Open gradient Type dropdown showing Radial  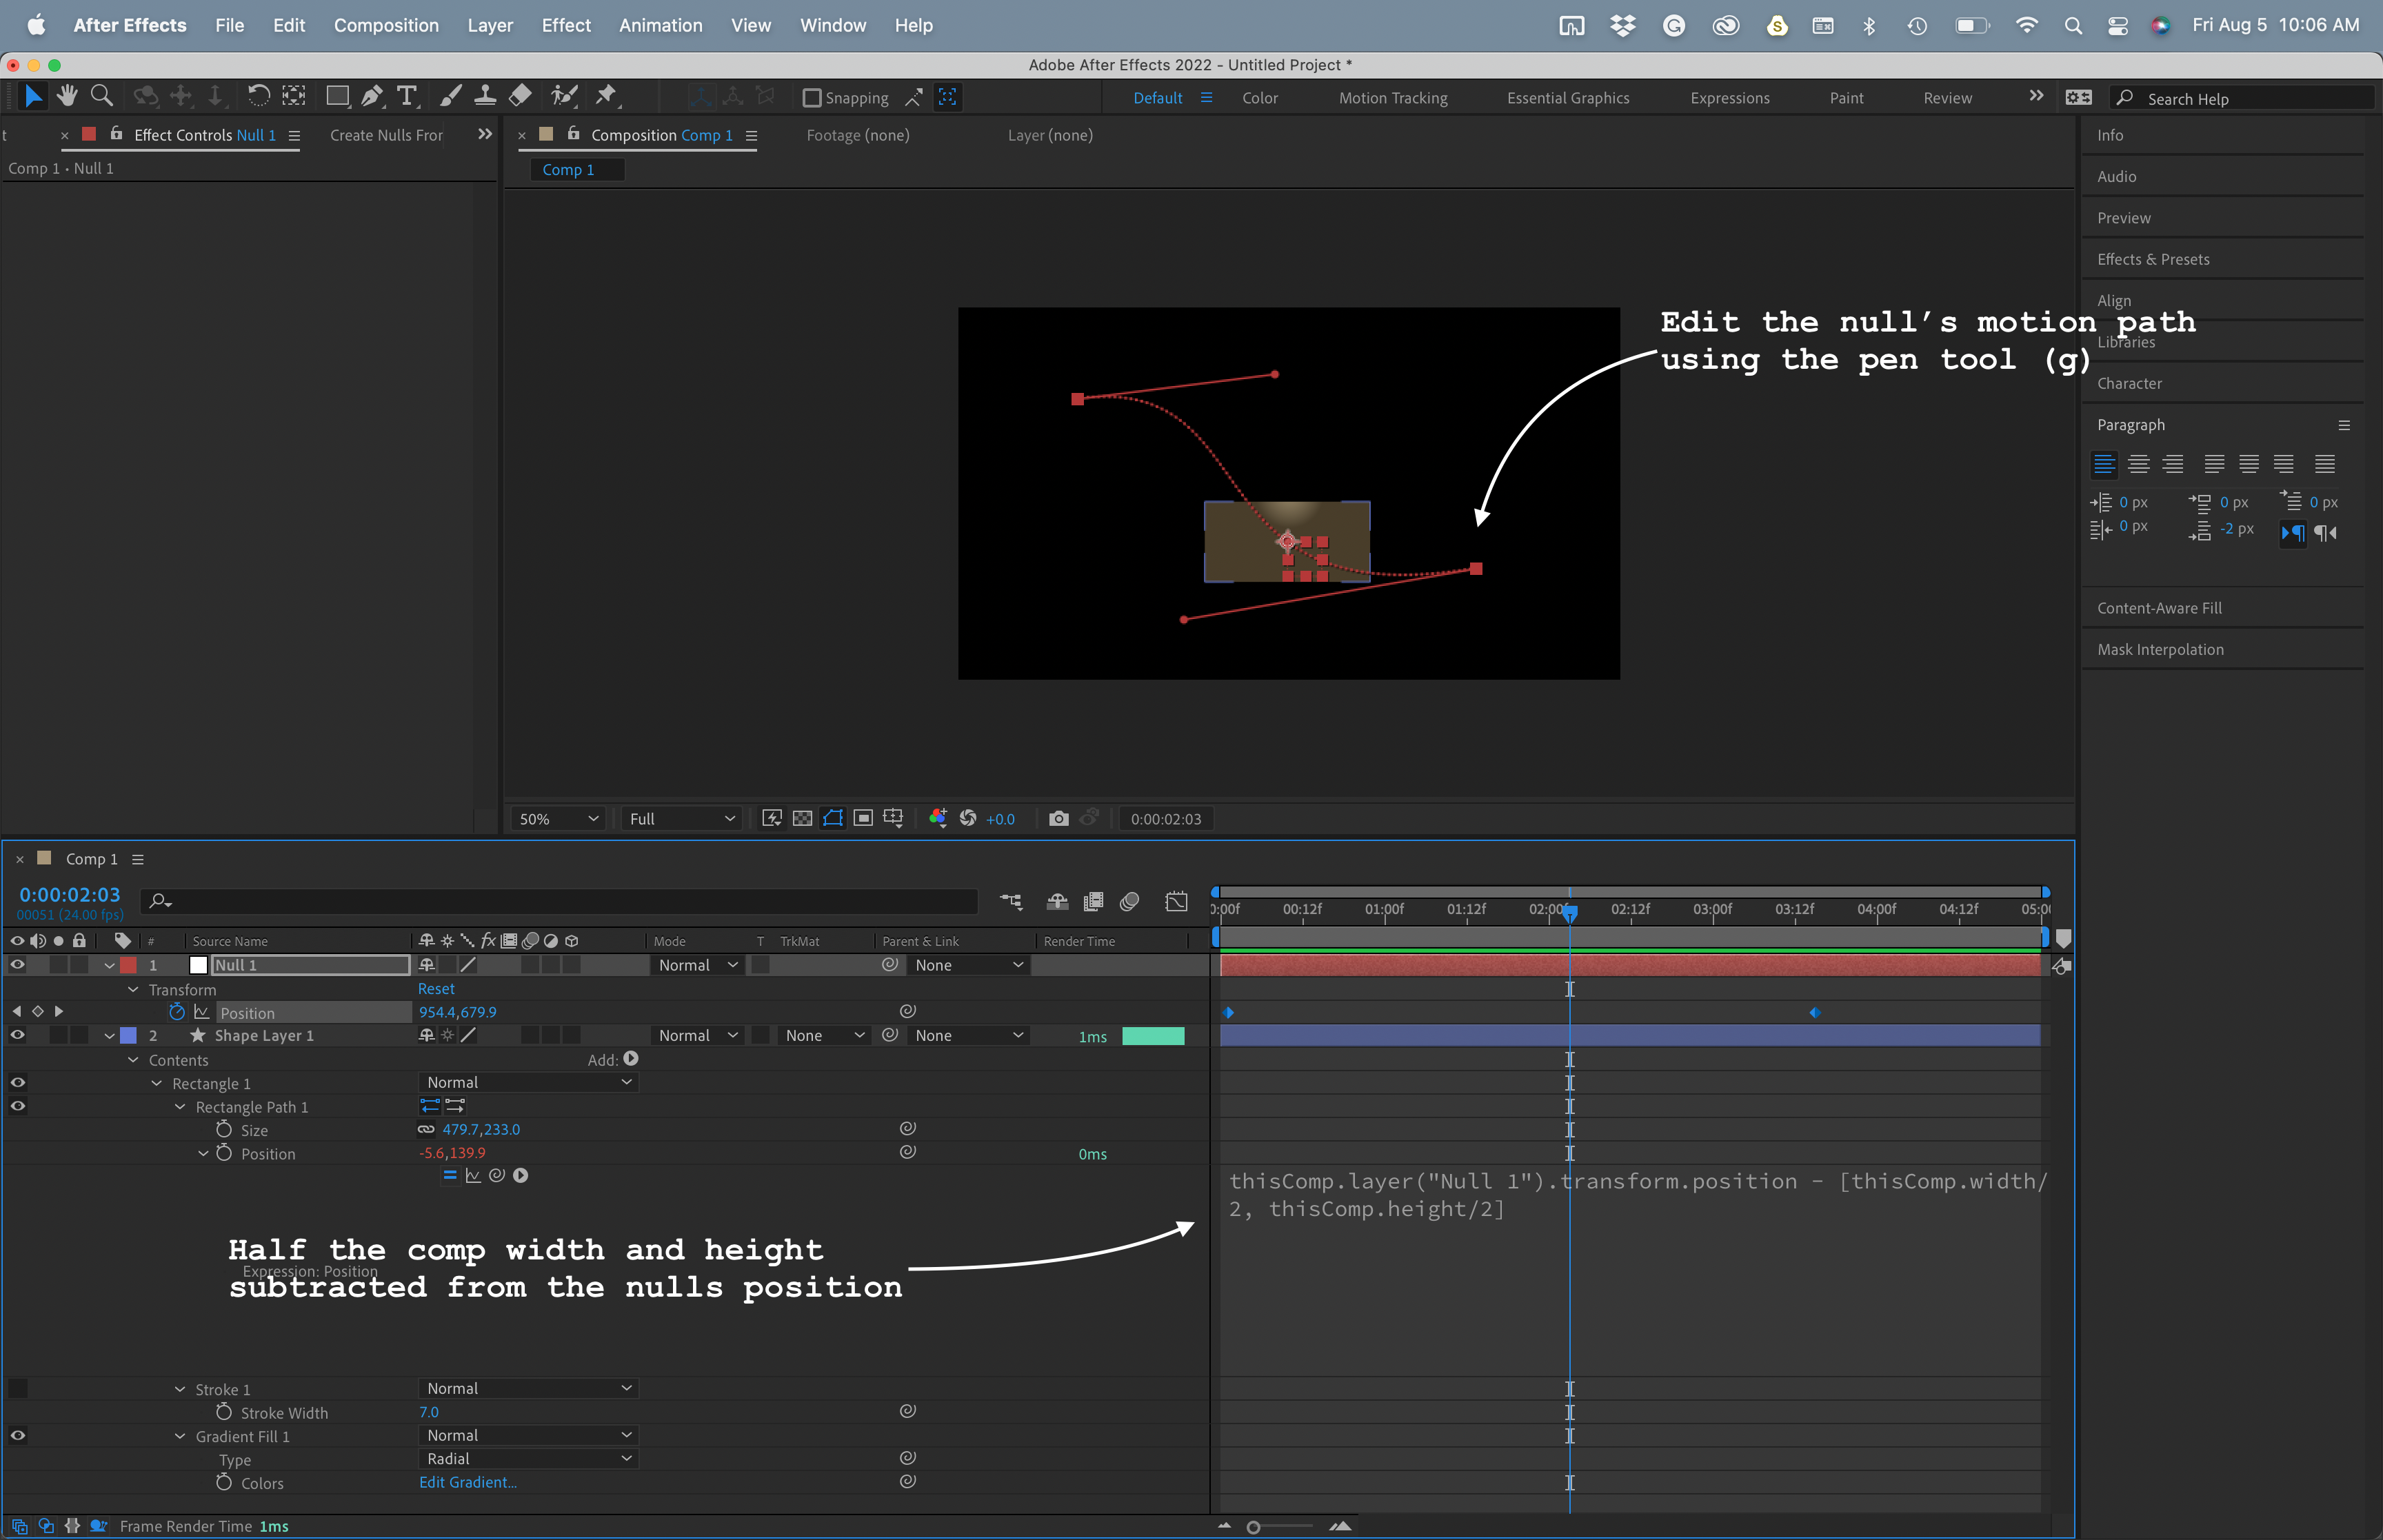528,1459
